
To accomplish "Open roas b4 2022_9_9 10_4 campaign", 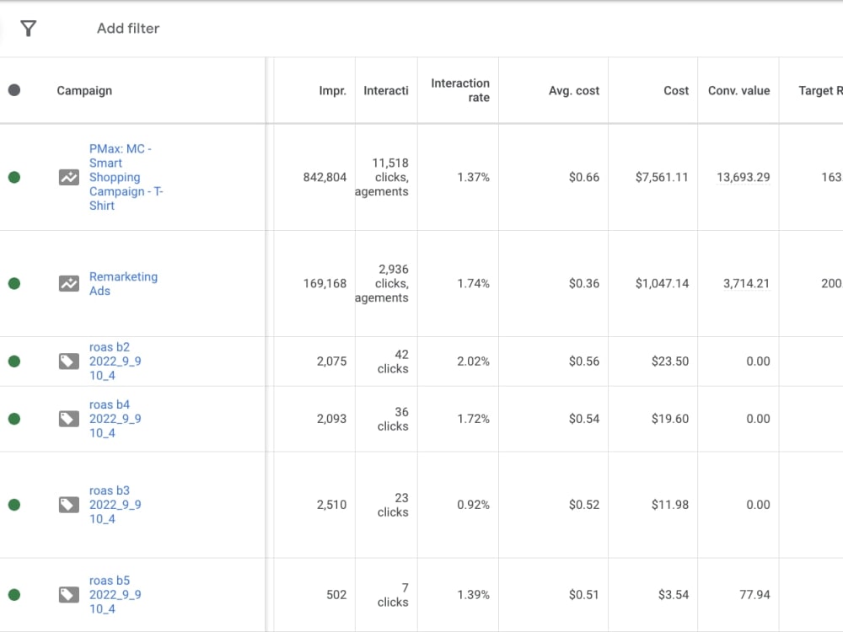I will (115, 419).
